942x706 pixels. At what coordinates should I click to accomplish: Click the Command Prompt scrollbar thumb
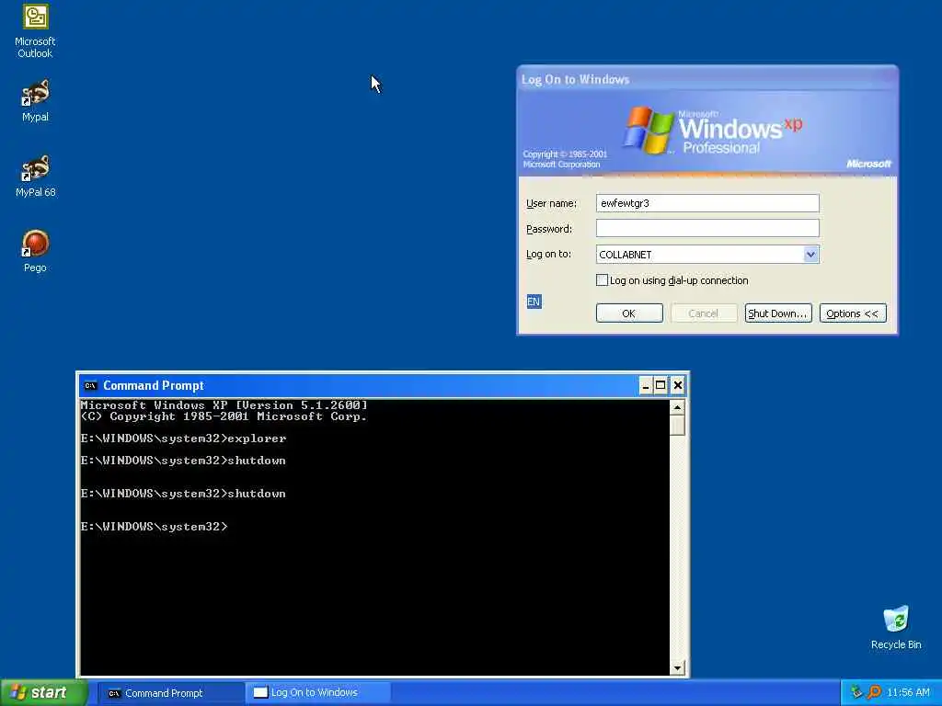coord(677,425)
